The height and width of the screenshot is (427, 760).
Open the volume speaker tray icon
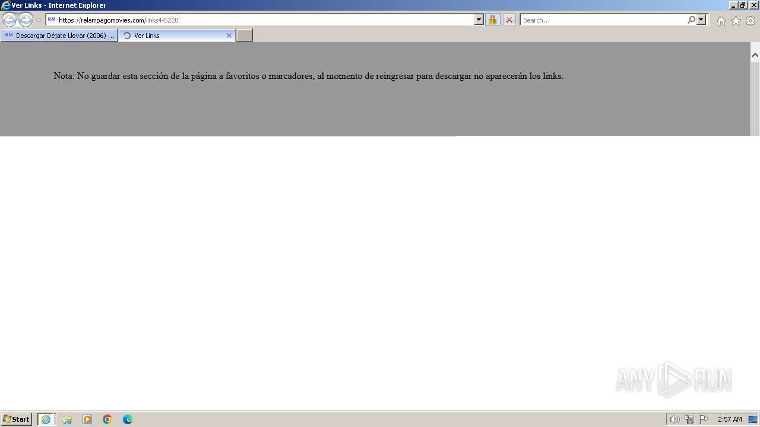coord(674,419)
